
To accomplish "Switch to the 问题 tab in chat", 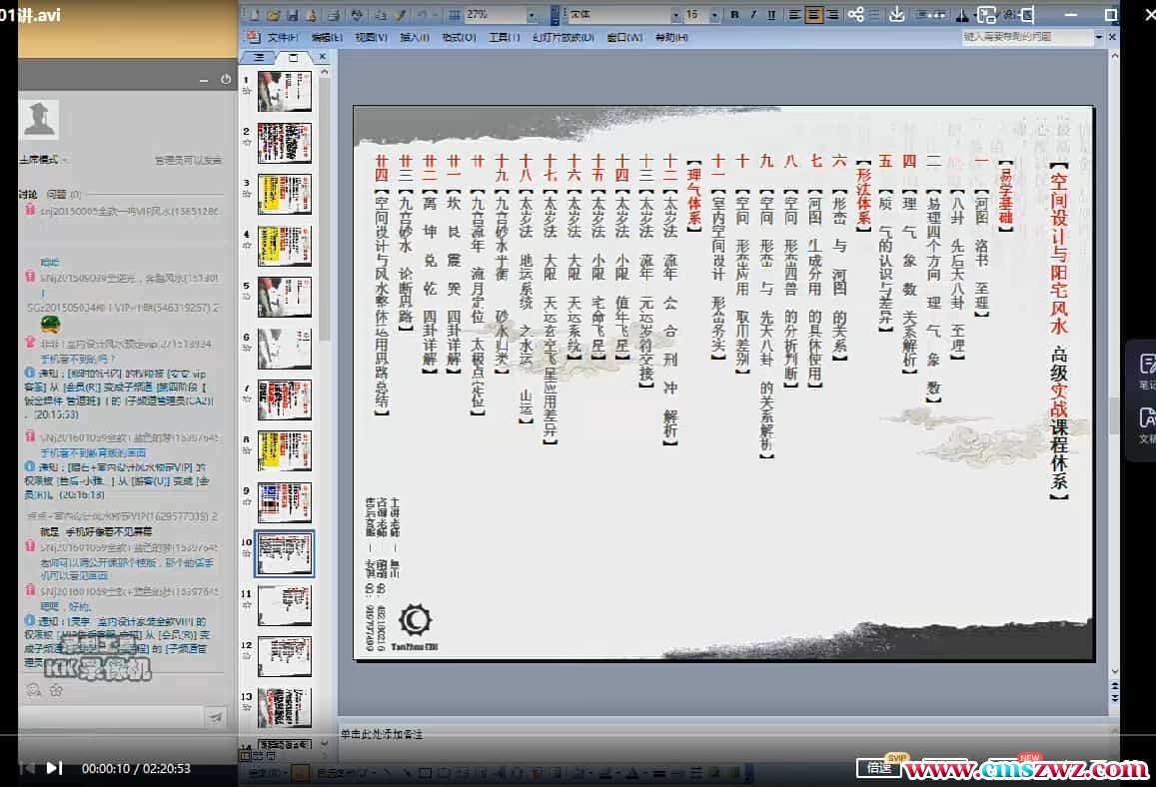I will click(55, 194).
